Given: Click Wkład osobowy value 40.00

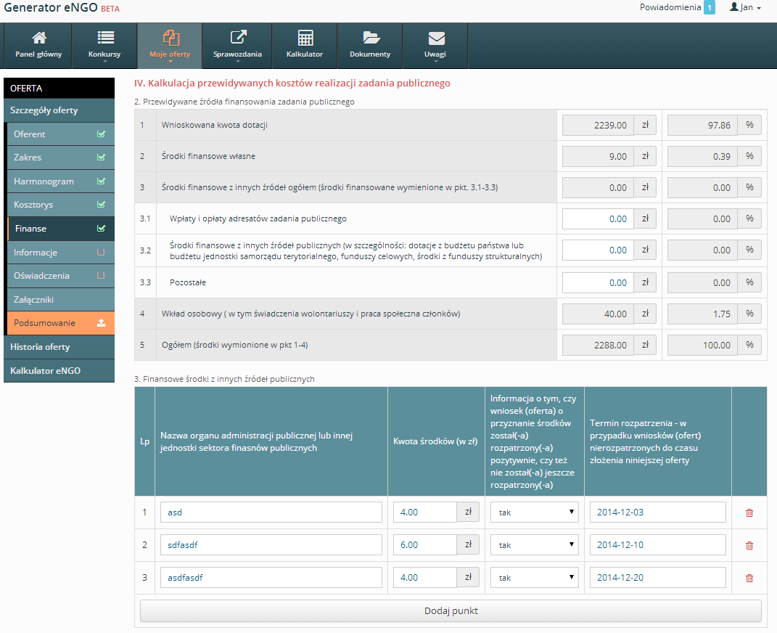Looking at the screenshot, I should click(598, 314).
